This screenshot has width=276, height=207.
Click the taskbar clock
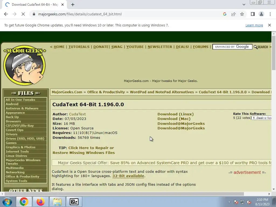pyautogui.click(x=262, y=202)
